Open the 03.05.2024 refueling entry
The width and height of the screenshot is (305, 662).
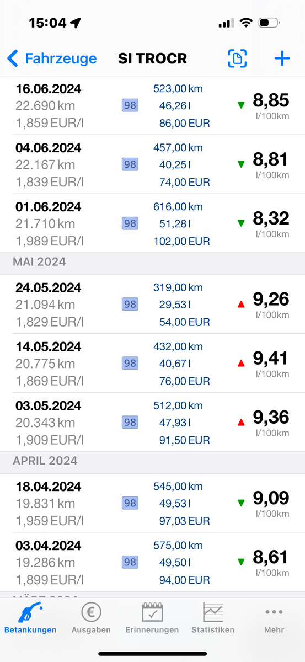click(152, 422)
